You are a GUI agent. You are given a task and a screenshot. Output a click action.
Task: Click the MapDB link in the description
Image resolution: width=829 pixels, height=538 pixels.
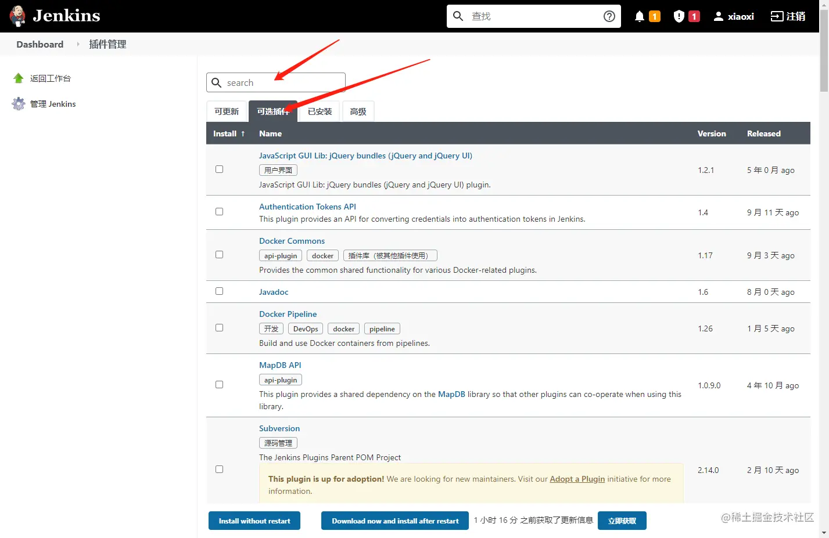451,394
